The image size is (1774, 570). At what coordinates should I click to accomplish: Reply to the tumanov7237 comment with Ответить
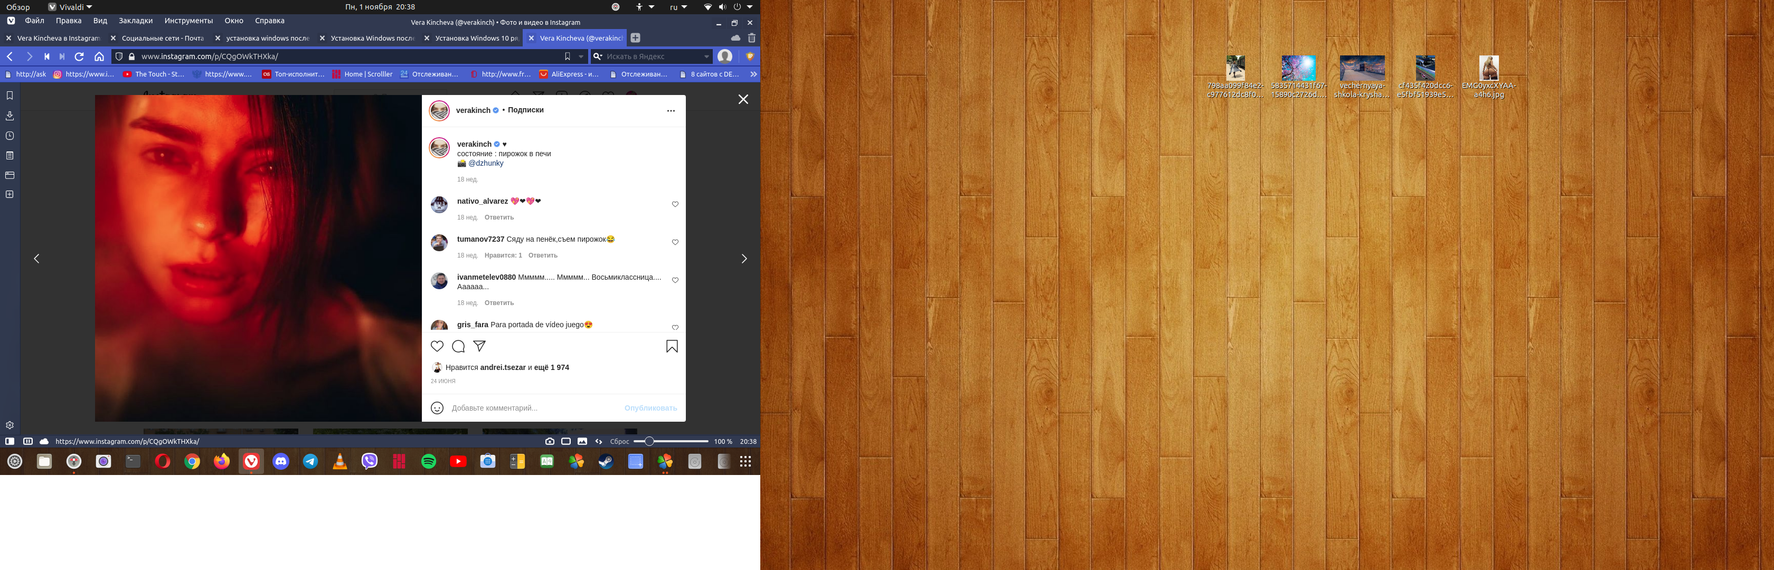pyautogui.click(x=543, y=255)
